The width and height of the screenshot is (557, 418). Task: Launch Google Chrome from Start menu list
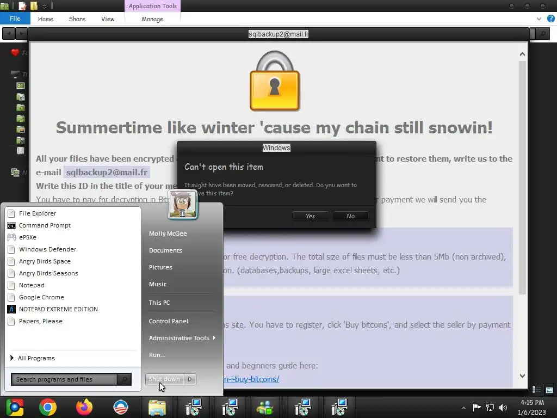[x=41, y=297]
